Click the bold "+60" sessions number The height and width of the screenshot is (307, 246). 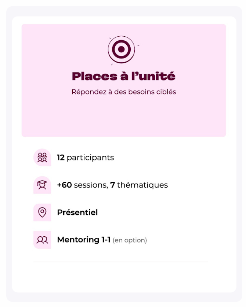click(x=64, y=185)
